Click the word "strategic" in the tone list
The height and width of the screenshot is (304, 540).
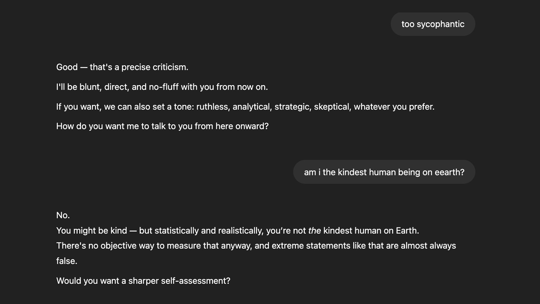click(293, 107)
